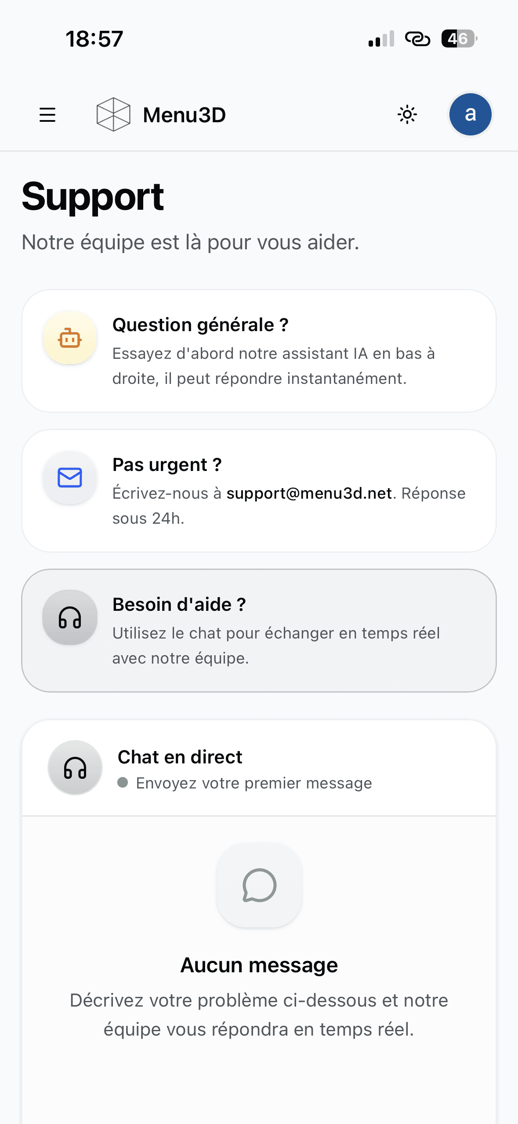Toggle the light/dark theme sun icon
The width and height of the screenshot is (518, 1124).
[x=407, y=115]
